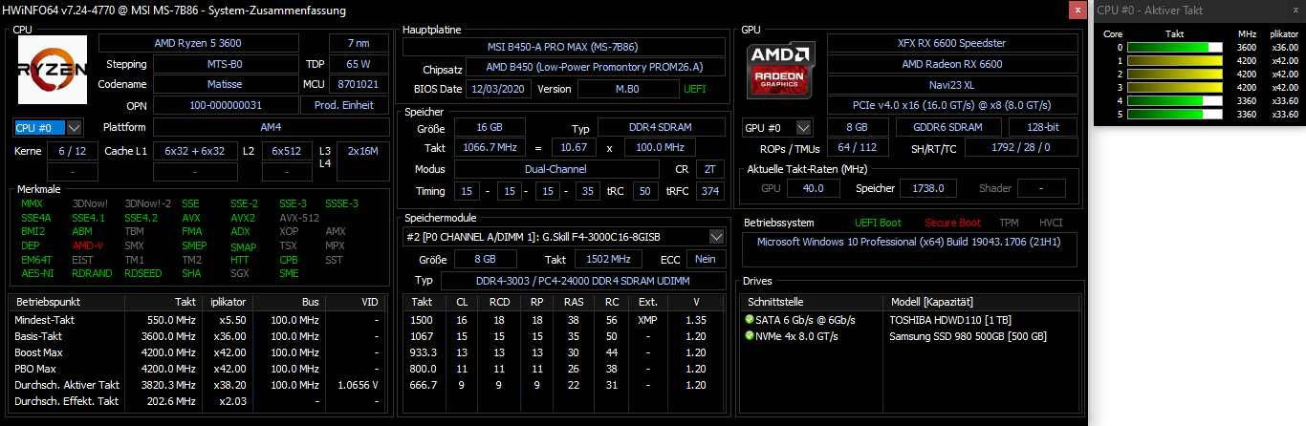Click the DDR4 SDRAM Typ value
Screen dimensions: 1306x426
point(659,127)
